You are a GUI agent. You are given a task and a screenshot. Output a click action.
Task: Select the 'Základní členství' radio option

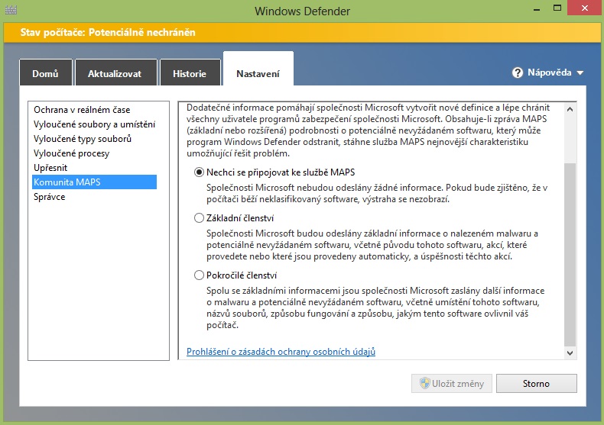tap(199, 218)
